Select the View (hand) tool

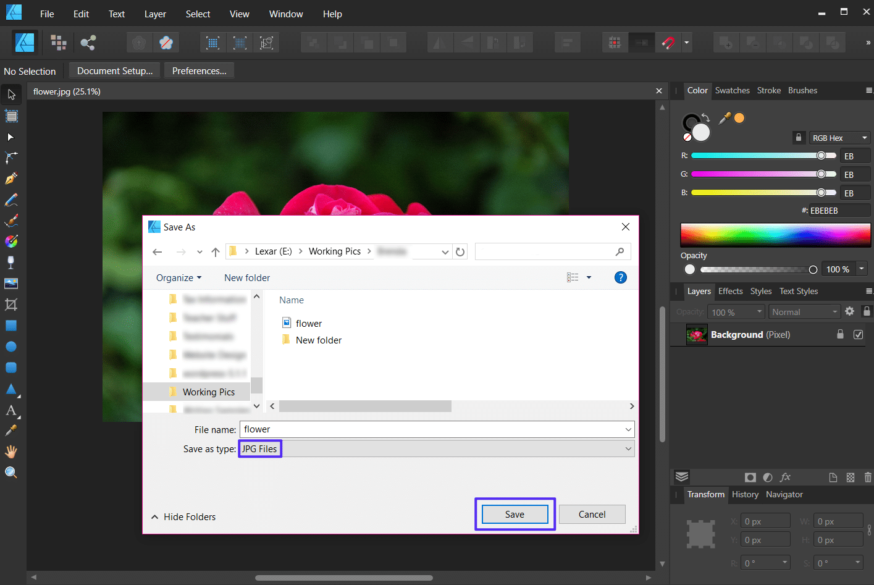(x=11, y=451)
